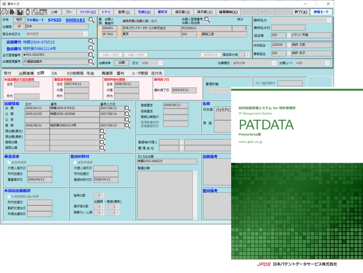363x273 pixels.
Task: Click the magnifier beside 出願人整理番号 label
Action: [x=207, y=20]
